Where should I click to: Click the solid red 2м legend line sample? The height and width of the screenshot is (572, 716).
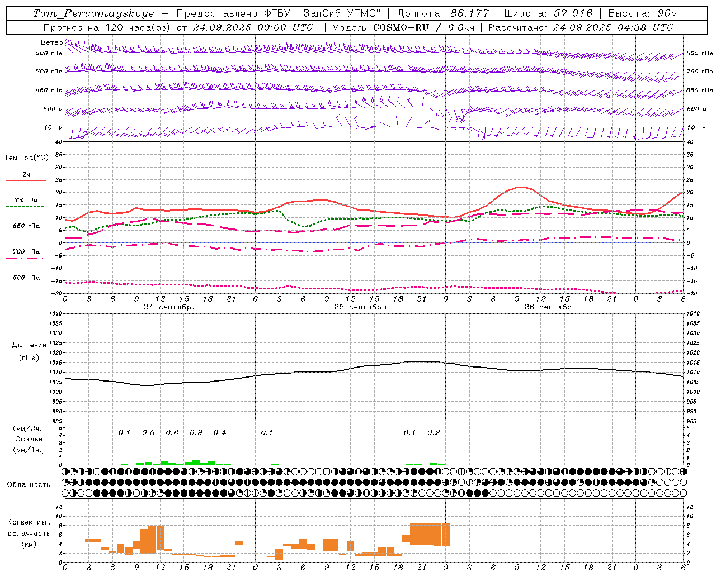tap(26, 181)
